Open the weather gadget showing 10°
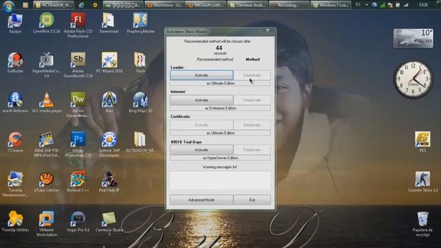The image size is (441, 248). pyautogui.click(x=413, y=39)
